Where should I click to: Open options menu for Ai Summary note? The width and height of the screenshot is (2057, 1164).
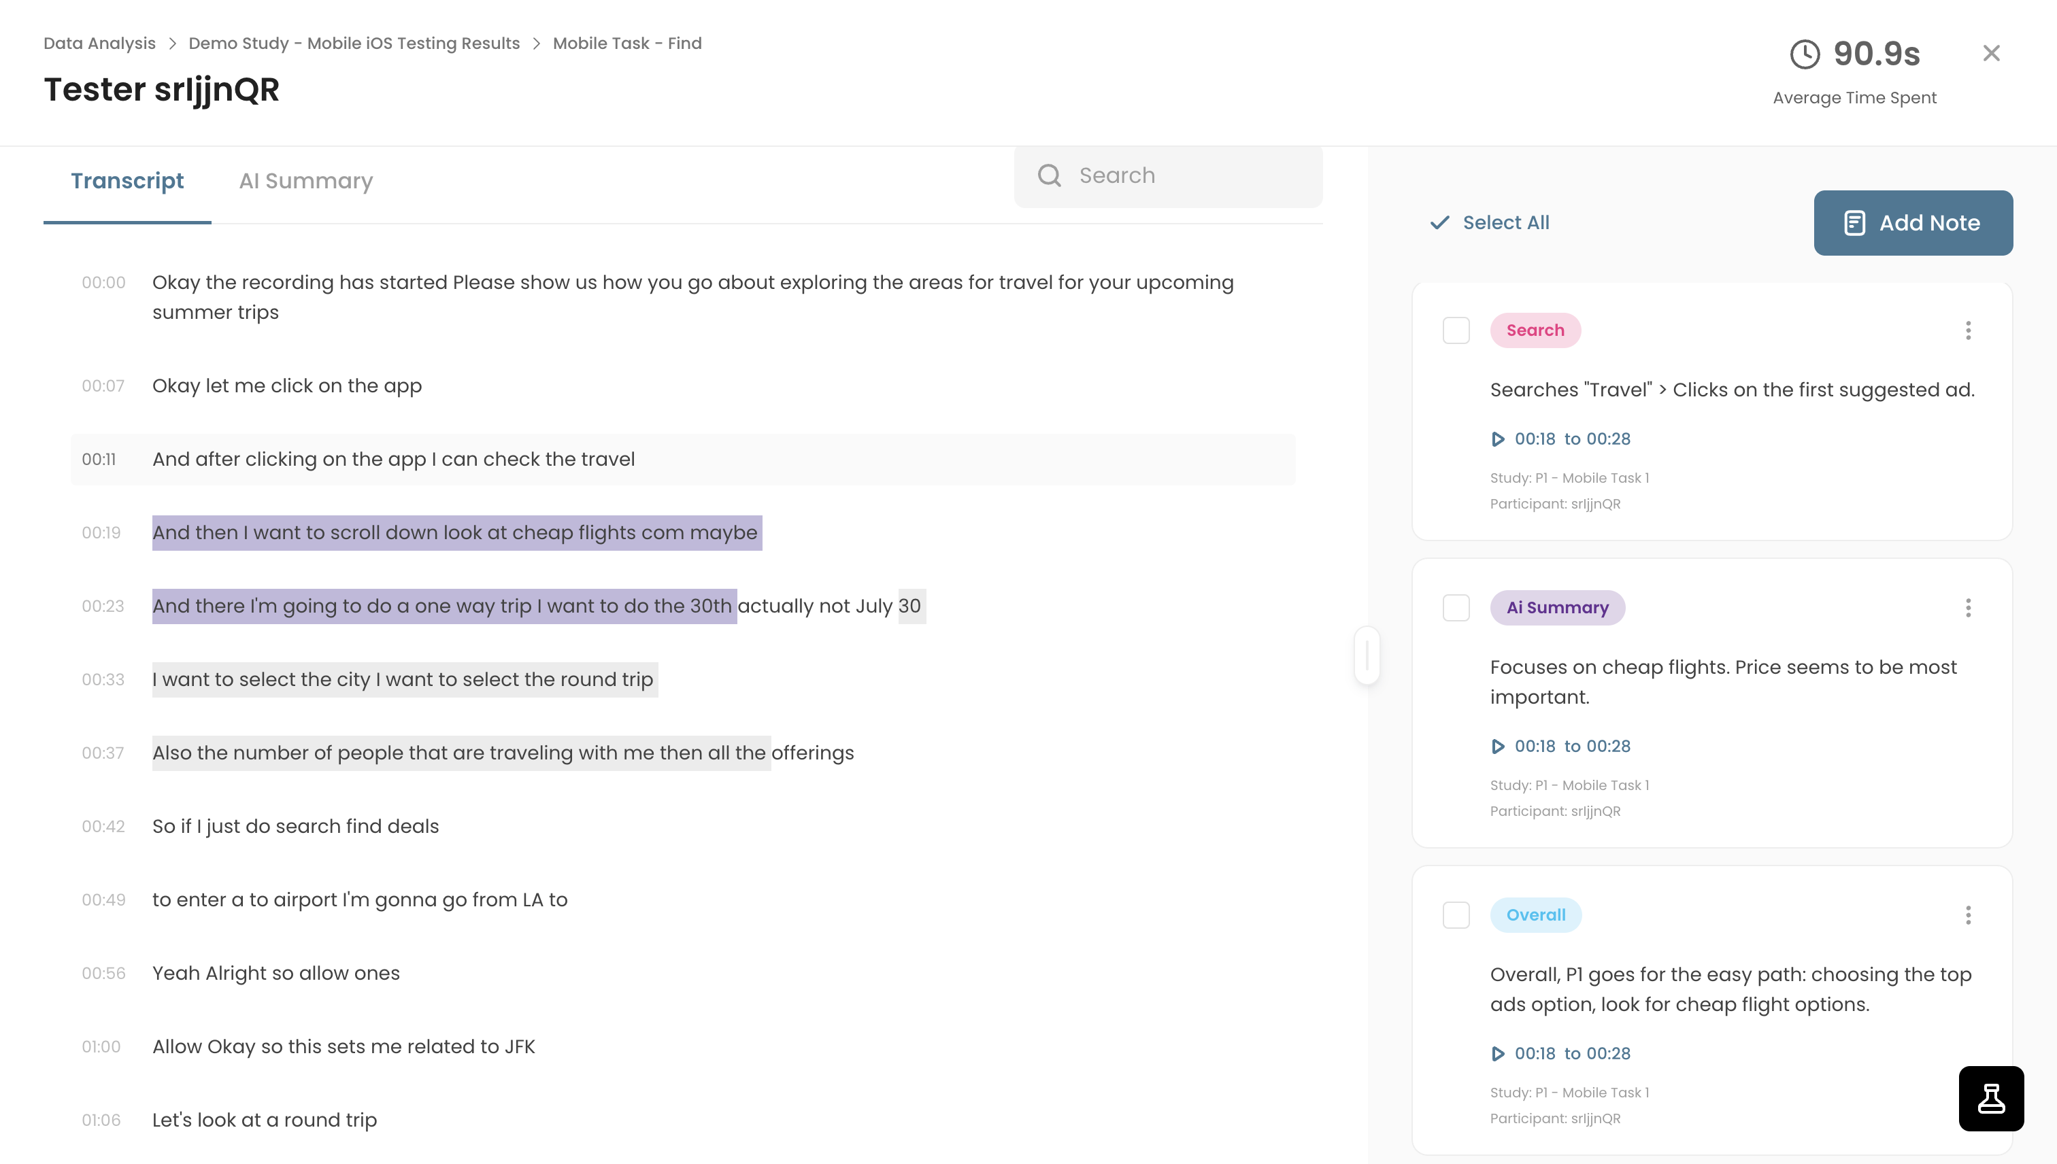[x=1968, y=608]
